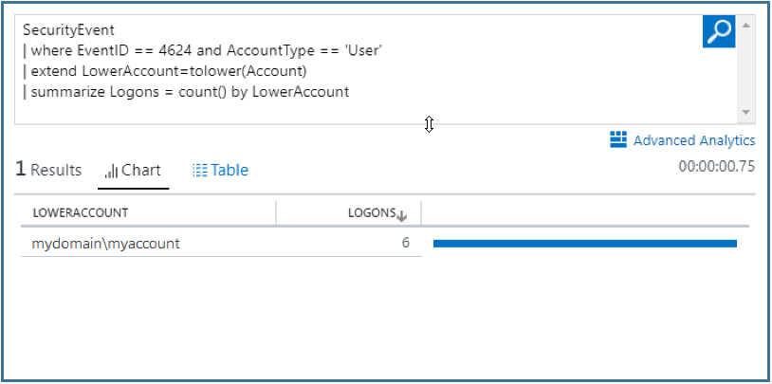Select the mydomain\myaccount result row

pos(106,244)
